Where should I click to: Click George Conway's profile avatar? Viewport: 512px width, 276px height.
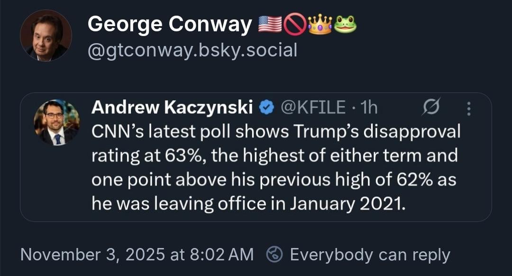[x=46, y=36]
